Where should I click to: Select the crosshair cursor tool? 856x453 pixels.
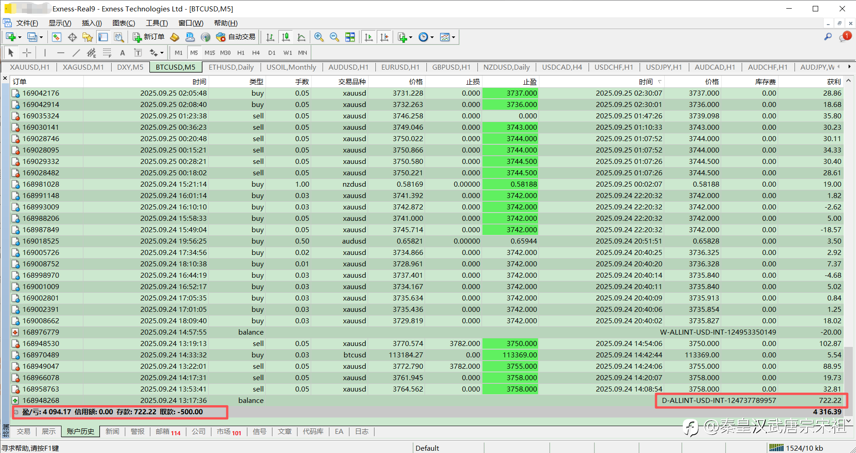(x=27, y=53)
